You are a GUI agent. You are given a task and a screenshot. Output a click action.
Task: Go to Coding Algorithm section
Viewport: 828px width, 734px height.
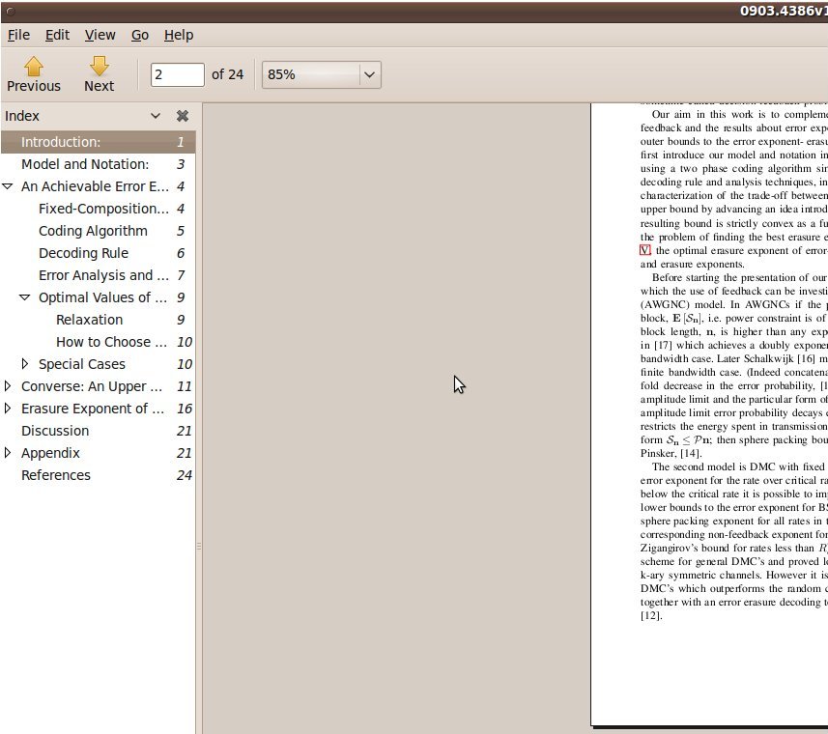[x=99, y=231]
